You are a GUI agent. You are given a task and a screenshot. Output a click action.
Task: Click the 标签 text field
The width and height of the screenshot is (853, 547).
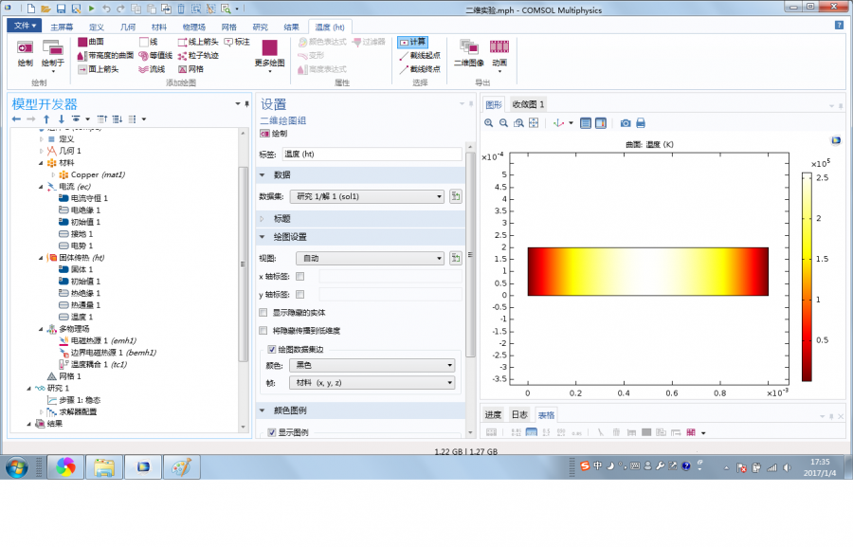click(372, 154)
